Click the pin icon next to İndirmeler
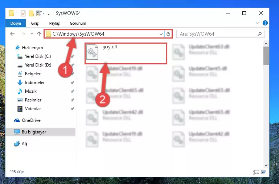Screen dimensions: 279x184 click(x=72, y=83)
